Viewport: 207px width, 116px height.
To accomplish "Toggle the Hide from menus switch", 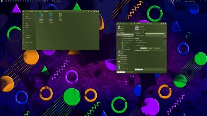I will 165,45.
